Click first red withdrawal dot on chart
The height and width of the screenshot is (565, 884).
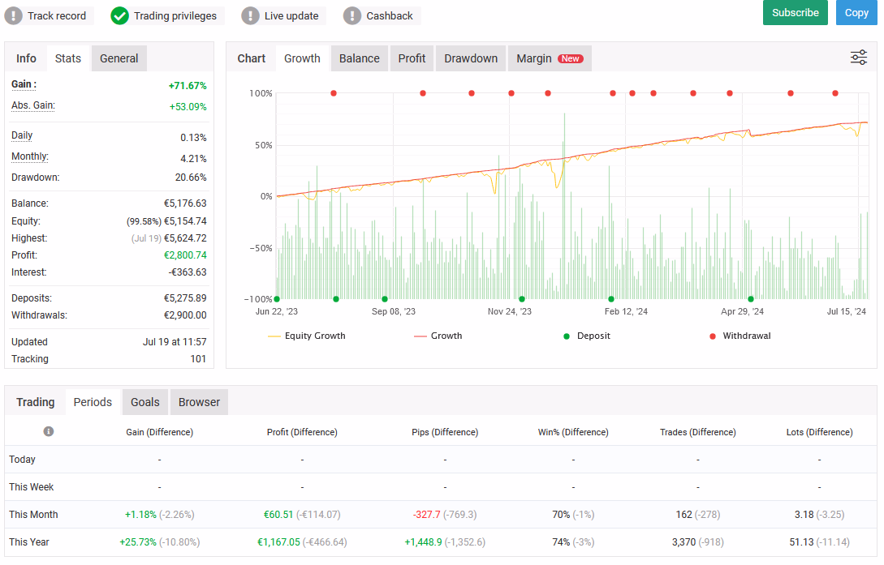click(334, 93)
